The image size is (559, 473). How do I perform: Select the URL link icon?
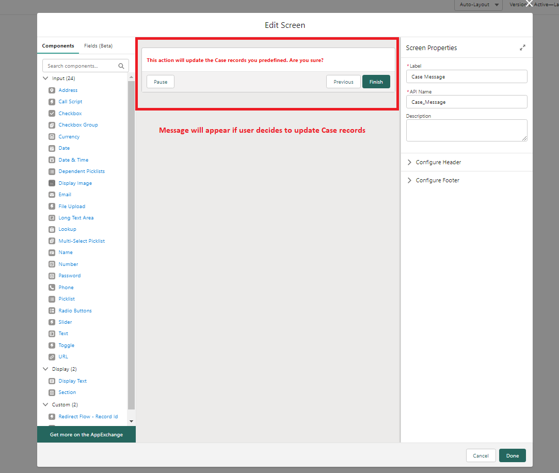(52, 357)
